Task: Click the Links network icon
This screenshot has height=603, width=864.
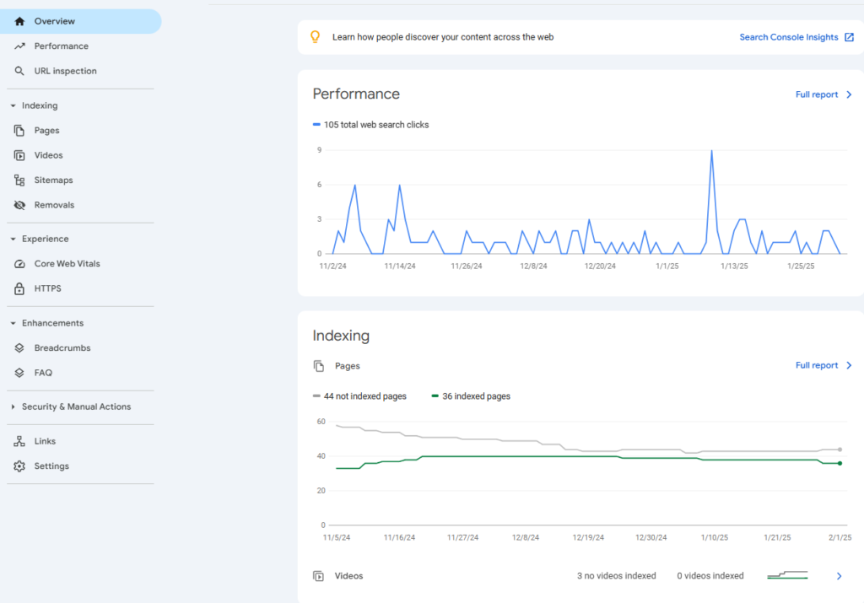Action: (19, 441)
